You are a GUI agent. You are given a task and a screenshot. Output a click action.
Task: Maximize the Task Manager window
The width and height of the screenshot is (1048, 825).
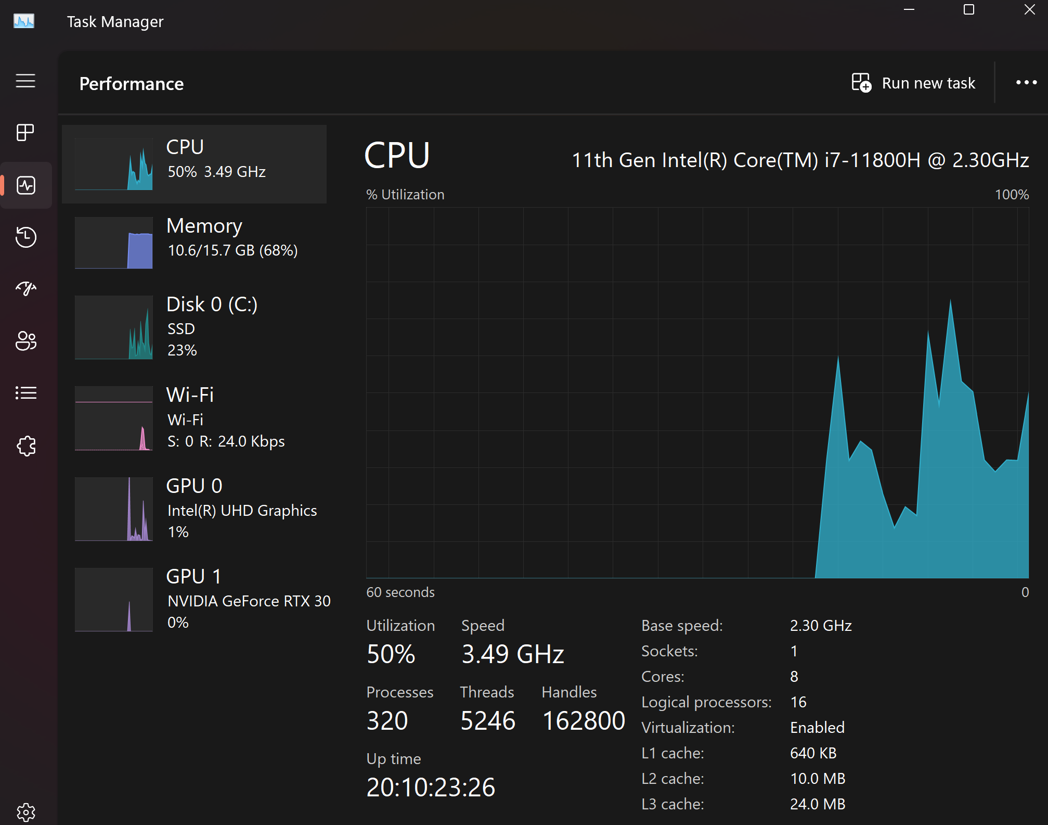pyautogui.click(x=968, y=10)
